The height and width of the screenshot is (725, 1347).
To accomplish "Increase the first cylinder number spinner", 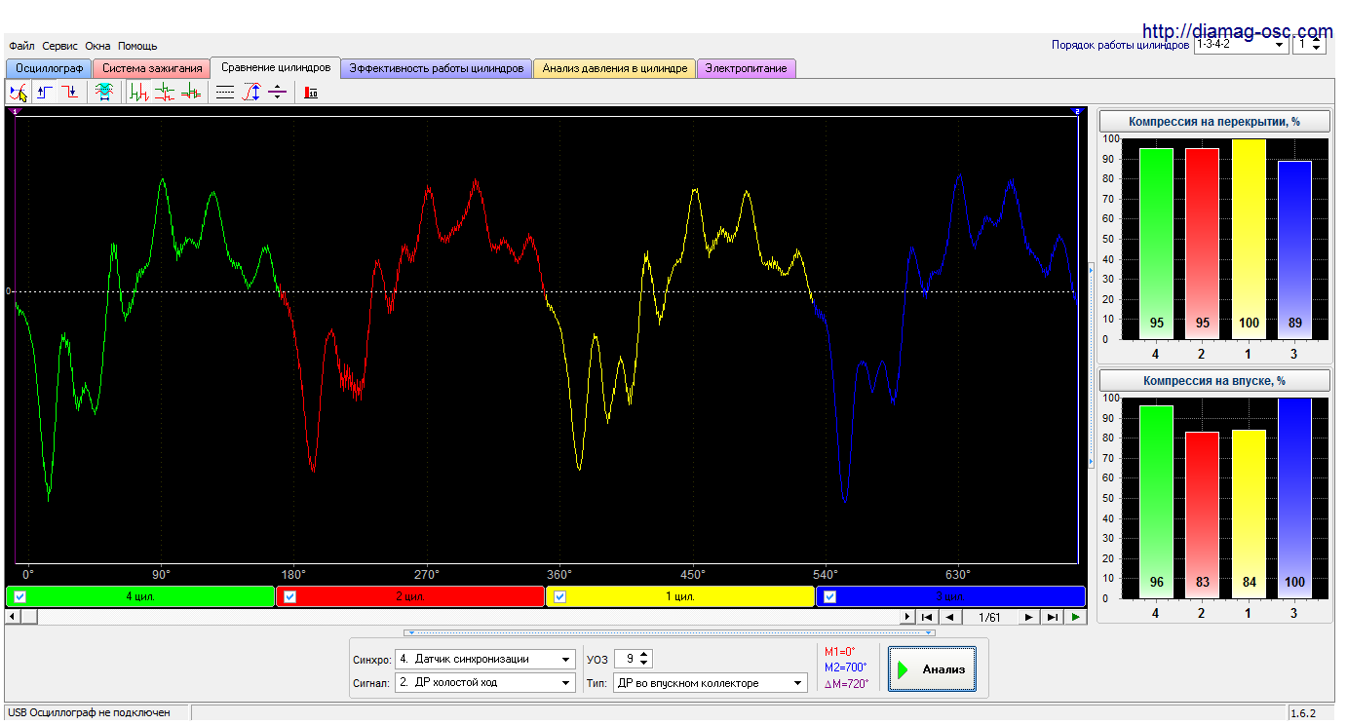I will click(x=1318, y=41).
